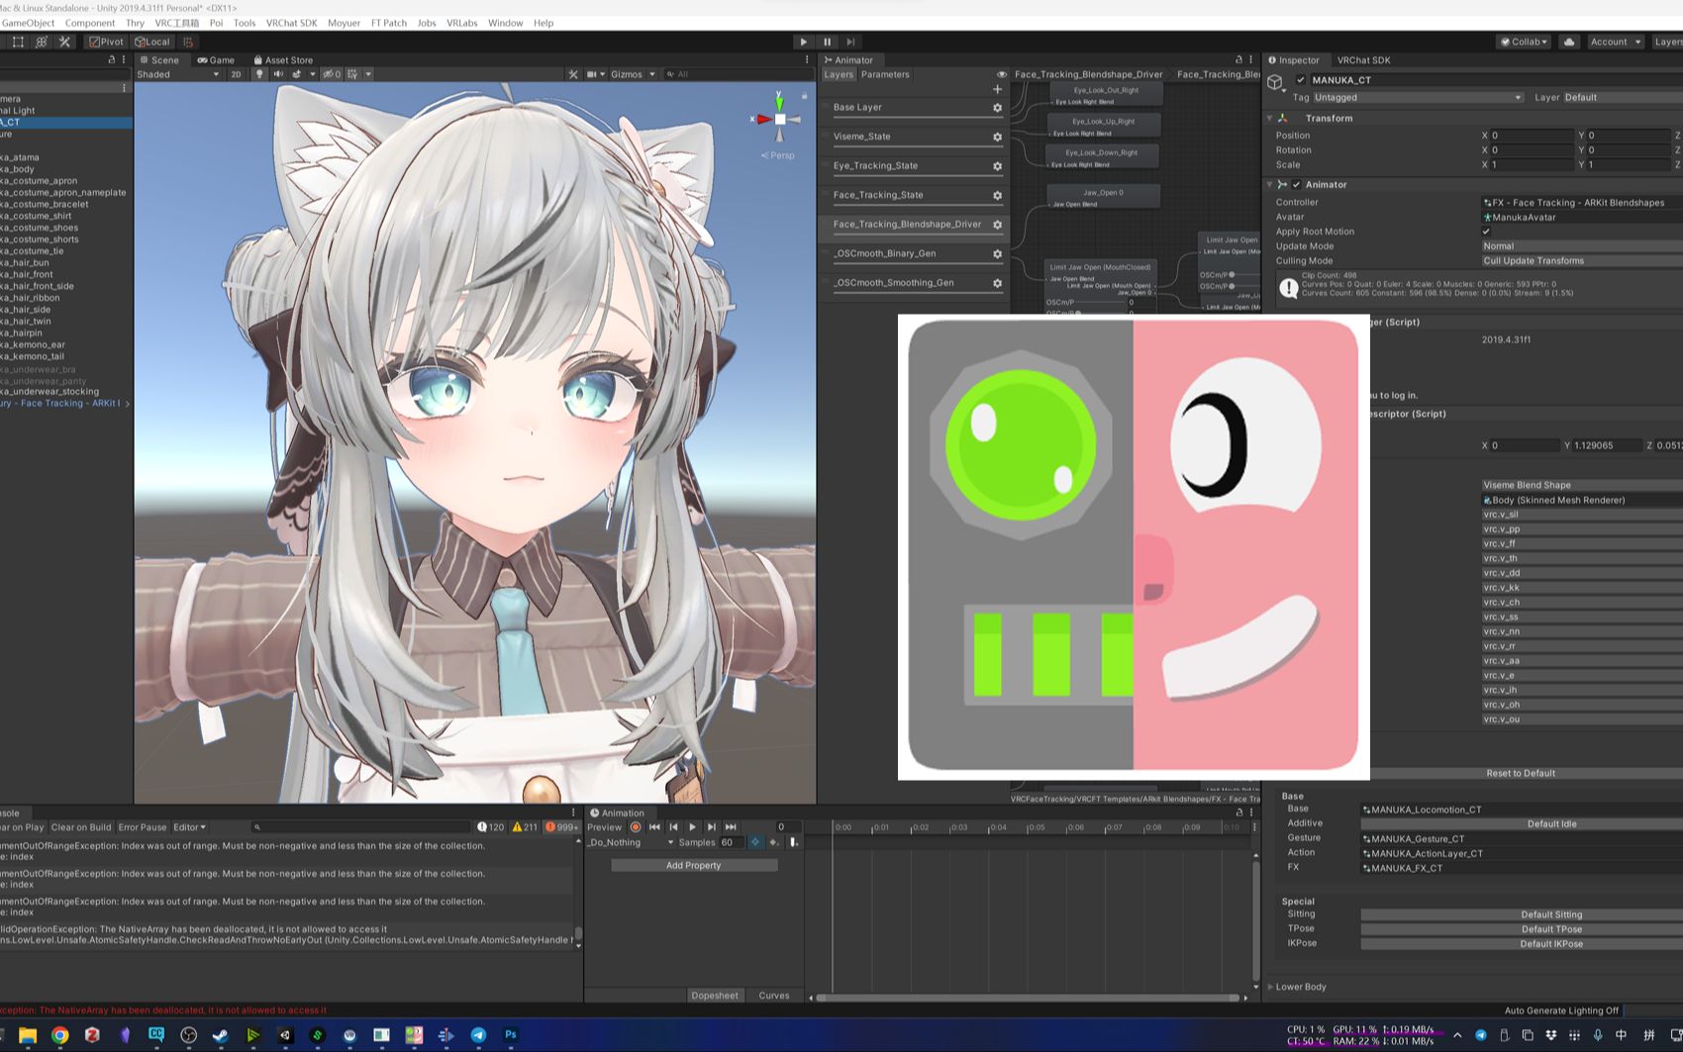
Task: Click the Samples value field showing 60
Action: click(x=729, y=842)
